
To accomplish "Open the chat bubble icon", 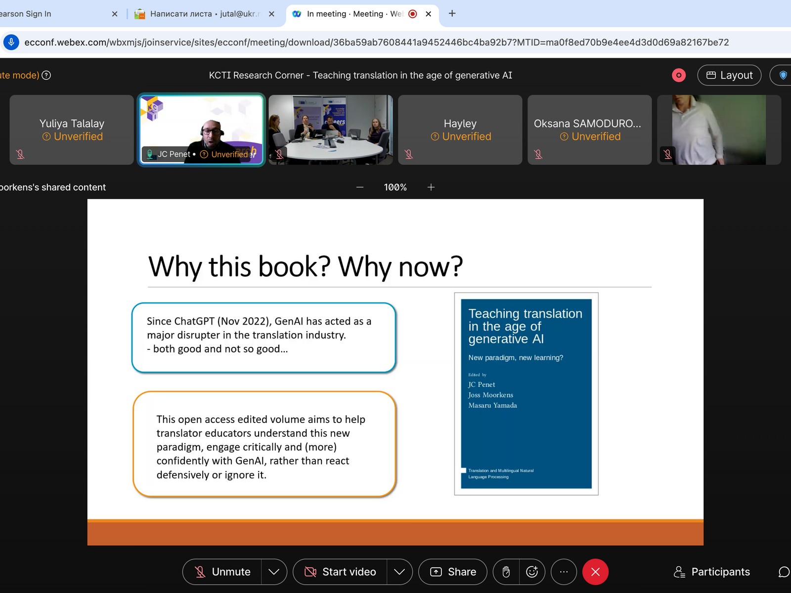I will coord(784,572).
